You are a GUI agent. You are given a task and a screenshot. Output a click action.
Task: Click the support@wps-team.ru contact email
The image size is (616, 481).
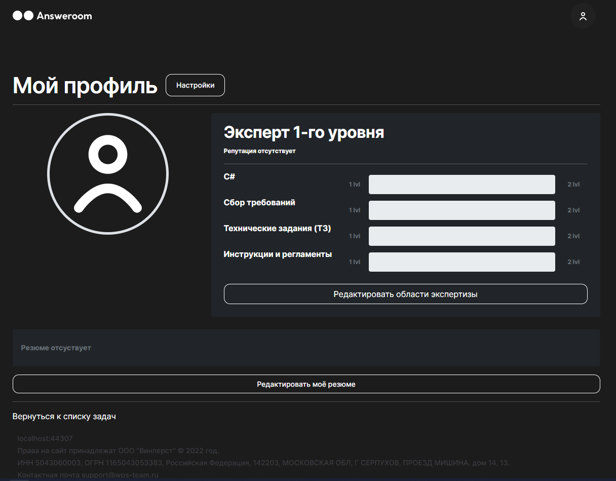point(120,475)
